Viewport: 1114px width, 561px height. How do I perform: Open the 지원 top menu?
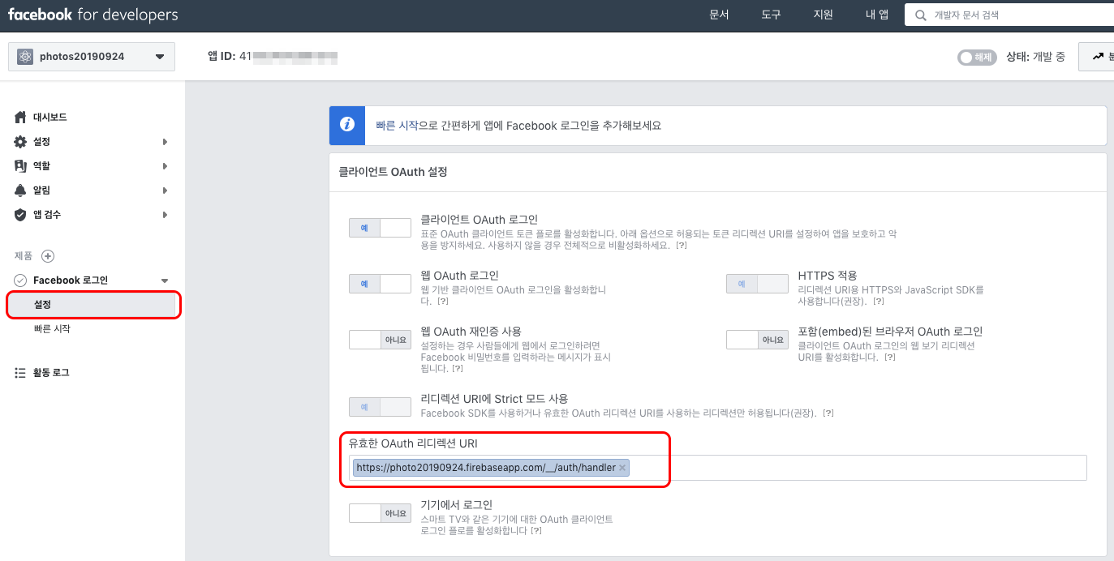coord(823,15)
